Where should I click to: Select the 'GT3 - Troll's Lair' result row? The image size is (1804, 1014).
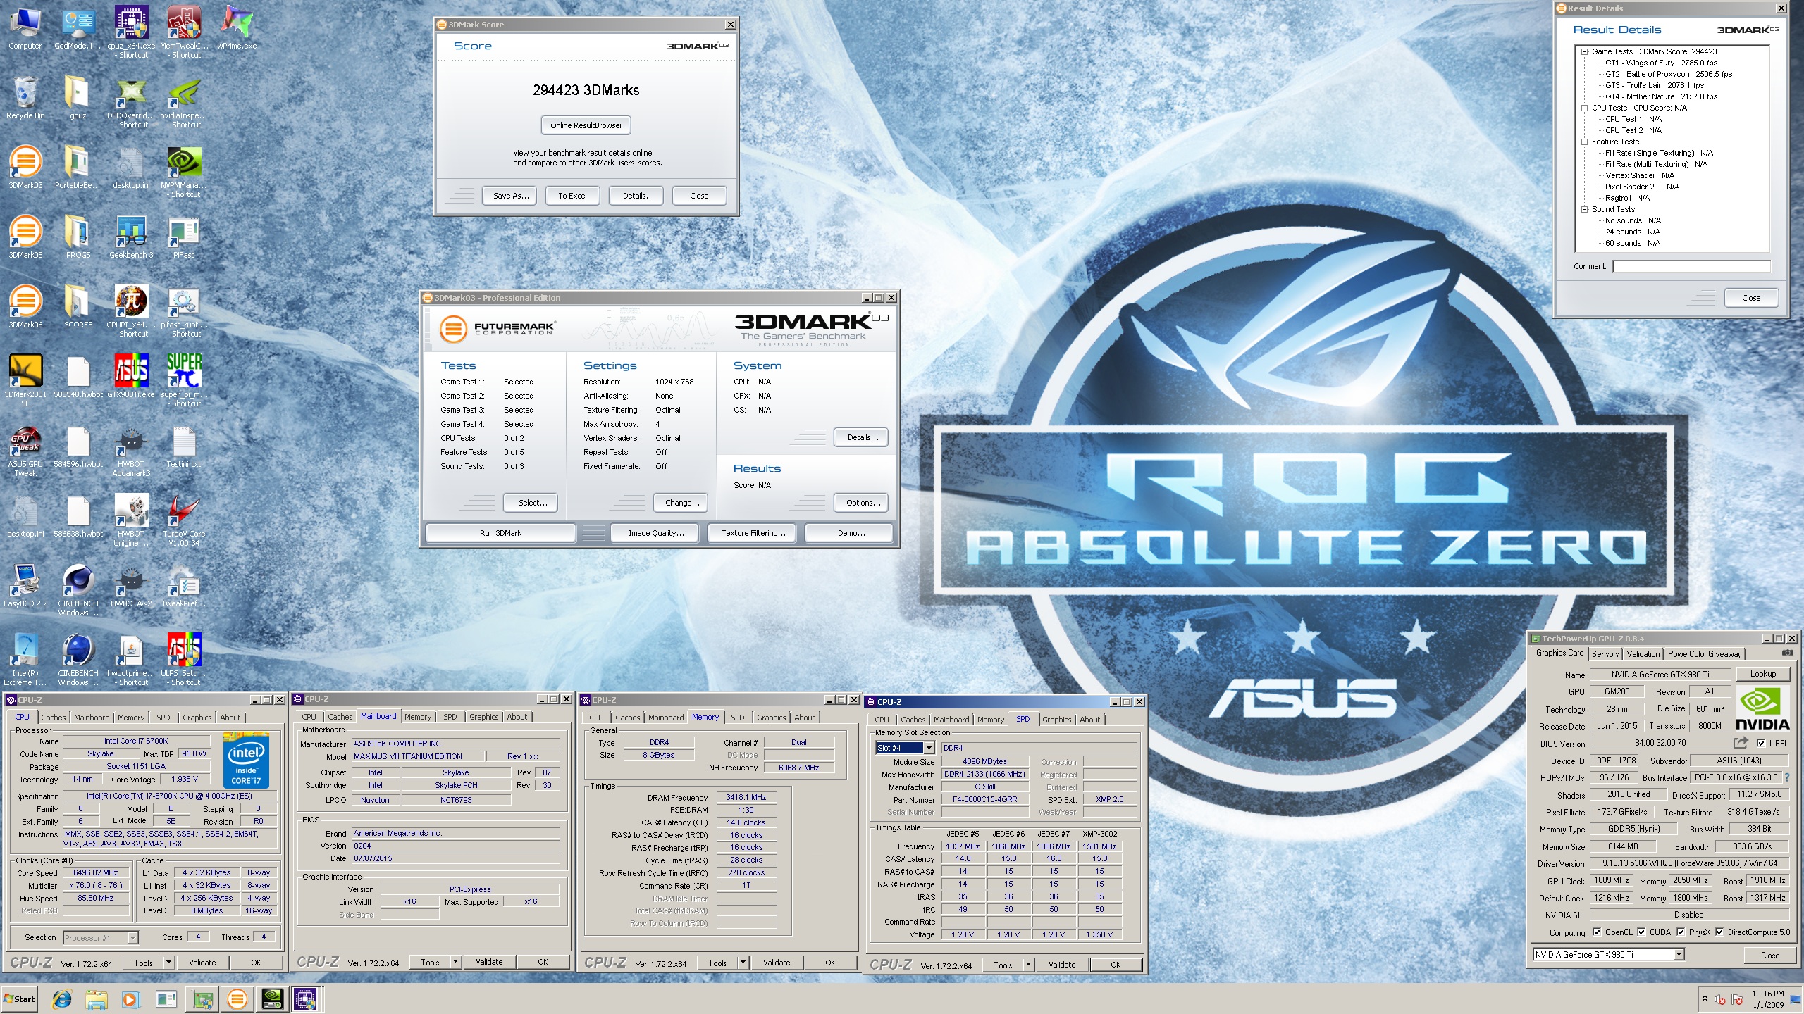[x=1655, y=85]
